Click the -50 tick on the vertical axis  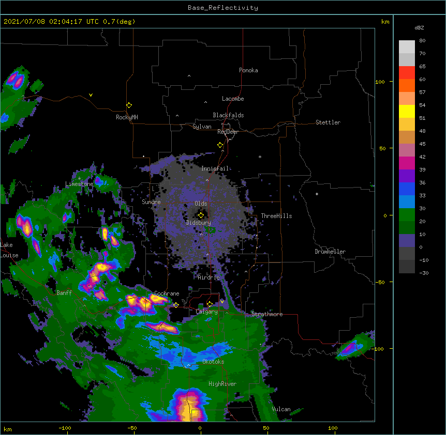[x=380, y=282]
